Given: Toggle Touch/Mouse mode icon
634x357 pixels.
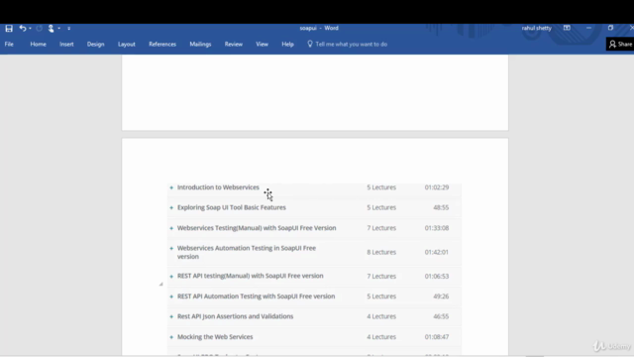Looking at the screenshot, I should [51, 29].
